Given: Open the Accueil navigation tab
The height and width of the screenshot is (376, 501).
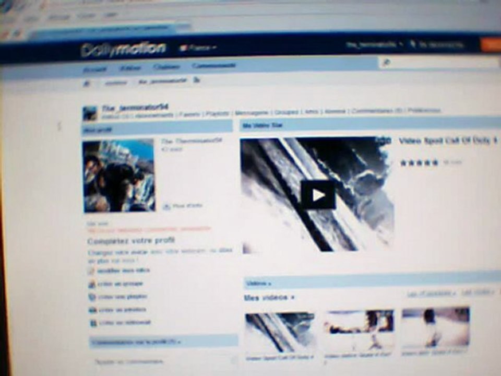Looking at the screenshot, I should [95, 69].
